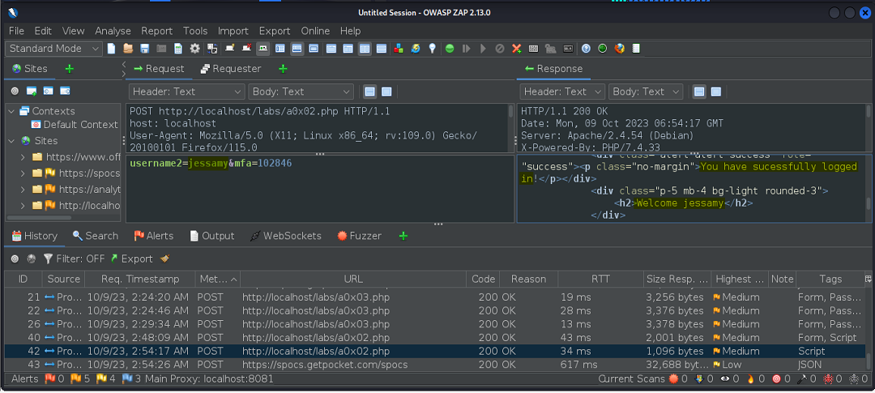Click the Export button in History
875x393 pixels.
point(131,258)
